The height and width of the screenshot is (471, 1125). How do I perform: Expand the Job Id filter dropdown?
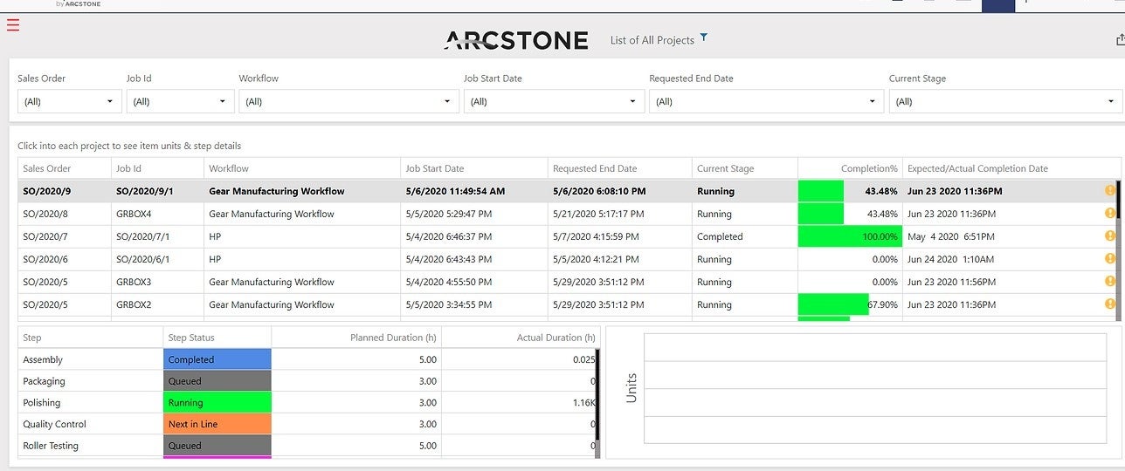[x=180, y=102]
